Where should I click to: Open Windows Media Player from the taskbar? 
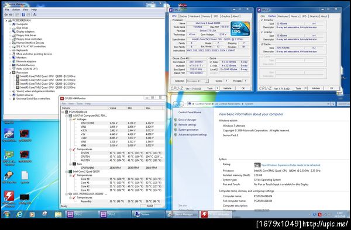[32, 214]
